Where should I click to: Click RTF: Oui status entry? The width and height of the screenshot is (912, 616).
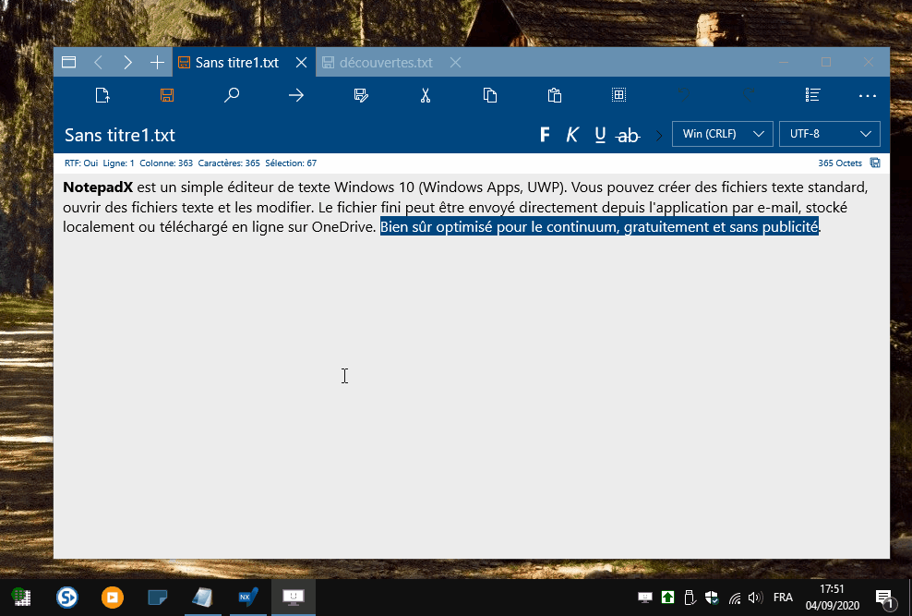pos(81,163)
